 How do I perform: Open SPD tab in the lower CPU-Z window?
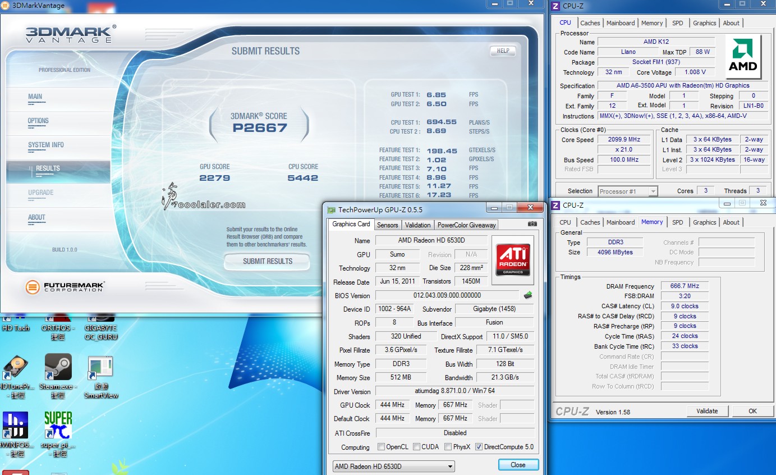pos(678,222)
